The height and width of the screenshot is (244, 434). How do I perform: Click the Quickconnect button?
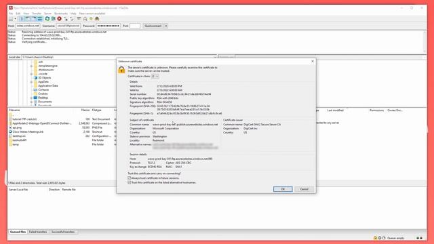pyautogui.click(x=153, y=26)
